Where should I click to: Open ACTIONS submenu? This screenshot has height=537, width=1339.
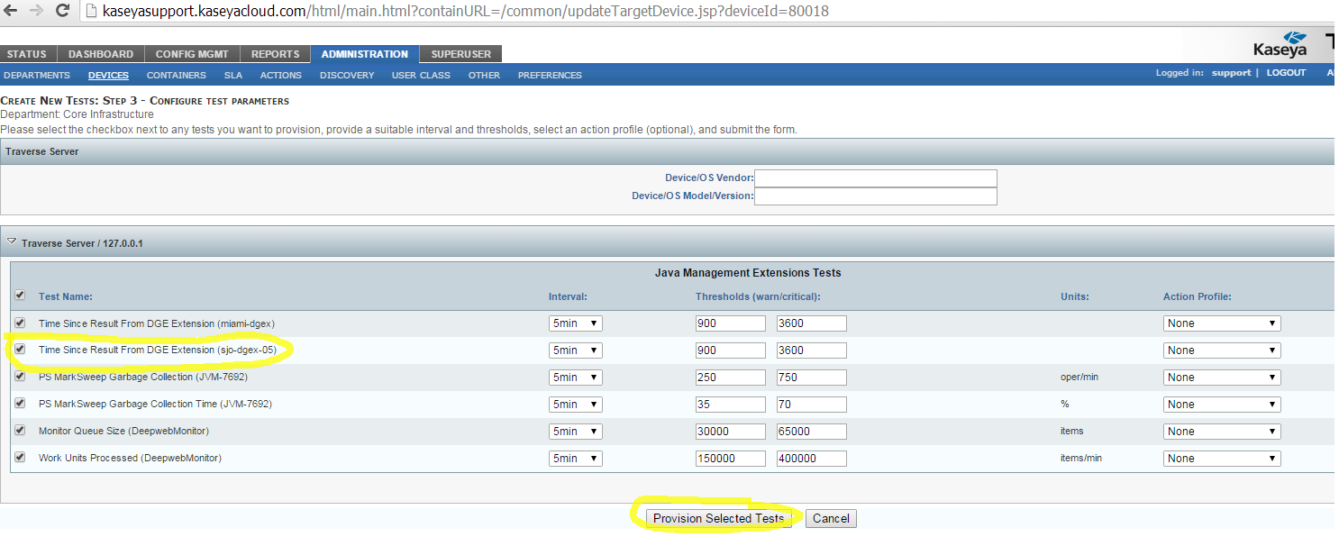281,75
